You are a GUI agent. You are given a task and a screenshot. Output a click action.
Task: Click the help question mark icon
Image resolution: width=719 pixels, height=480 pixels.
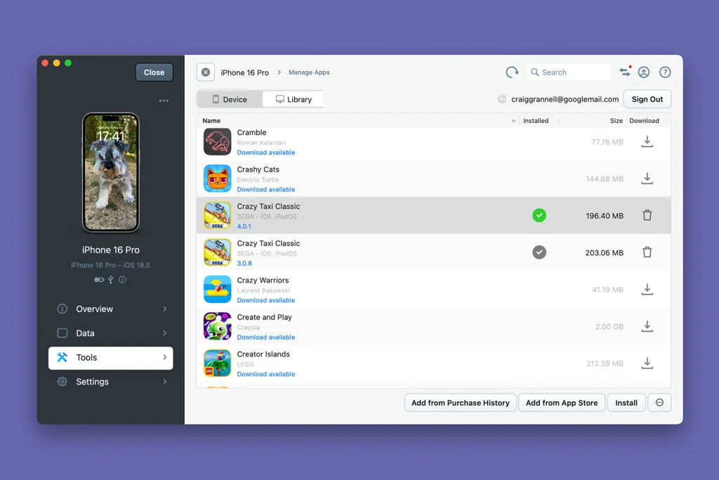click(665, 72)
